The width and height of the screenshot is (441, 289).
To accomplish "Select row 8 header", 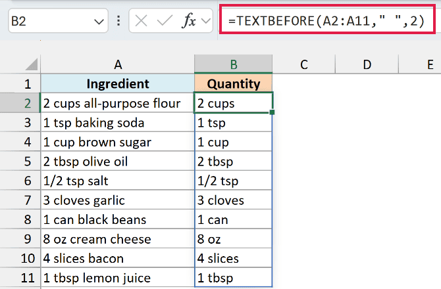I will point(20,219).
